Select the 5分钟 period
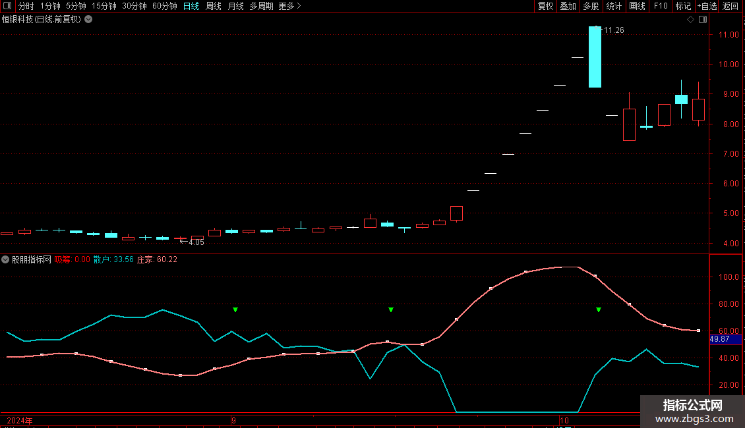This screenshot has width=745, height=428. point(76,6)
